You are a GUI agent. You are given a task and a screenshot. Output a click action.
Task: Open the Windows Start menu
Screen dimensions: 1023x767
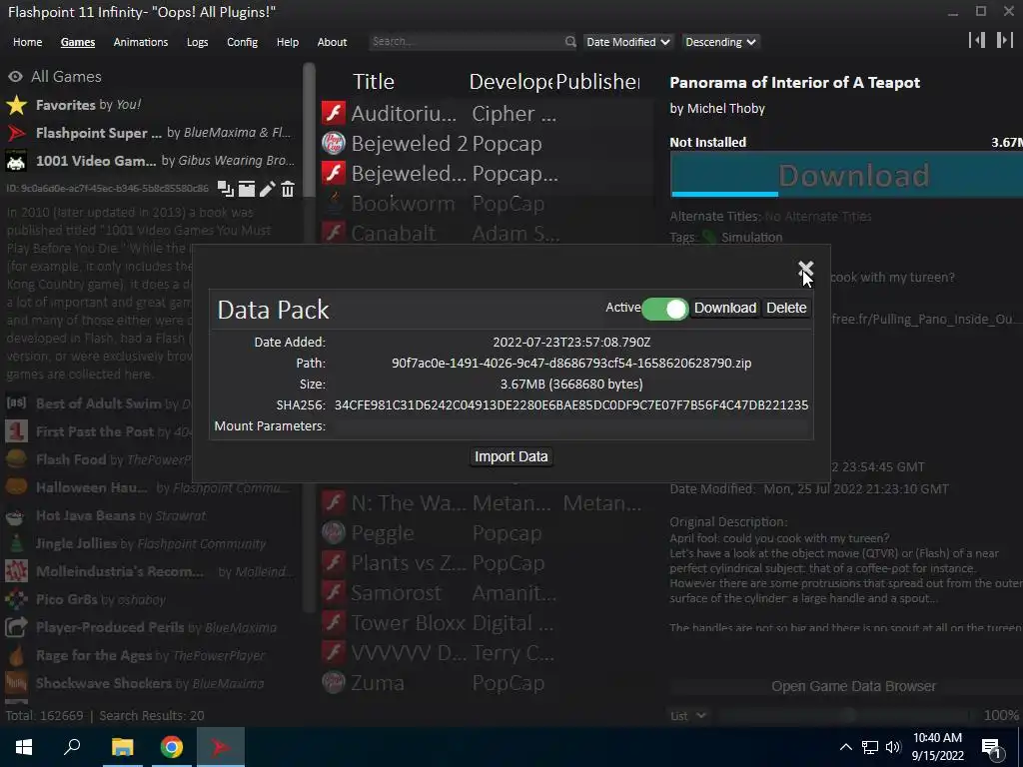click(24, 747)
